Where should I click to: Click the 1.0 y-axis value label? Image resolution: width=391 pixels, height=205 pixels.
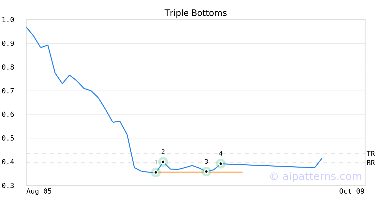8,20
